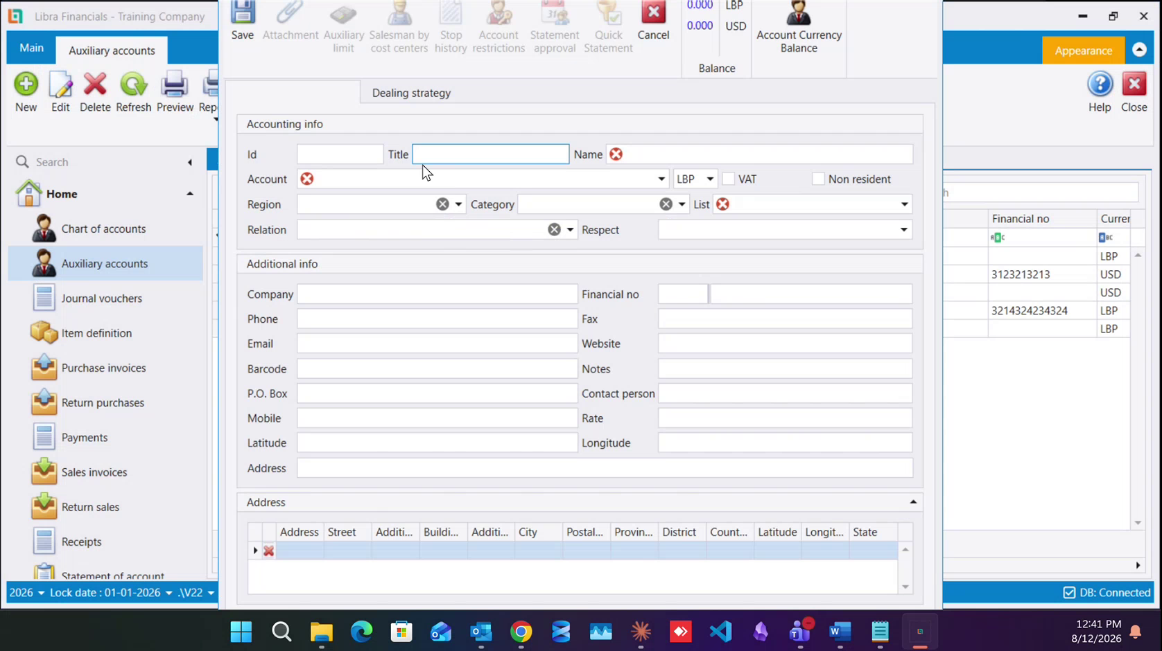Click the Company input field
Screen dimensions: 1162x651
437,294
